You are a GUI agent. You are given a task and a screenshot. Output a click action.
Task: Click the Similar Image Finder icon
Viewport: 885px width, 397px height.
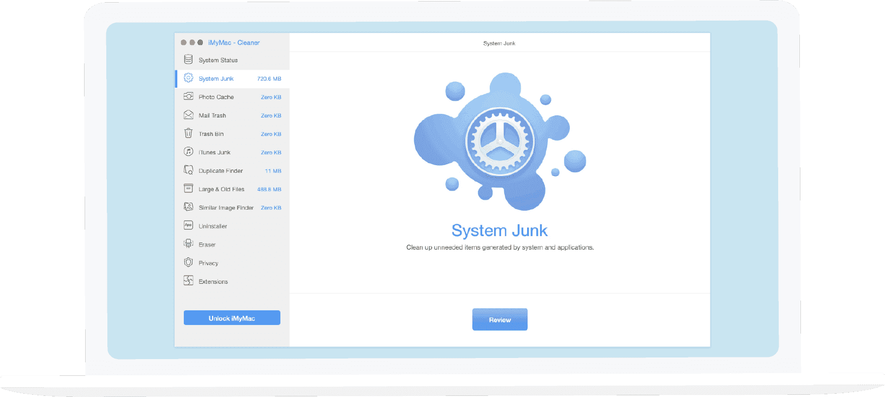point(188,207)
